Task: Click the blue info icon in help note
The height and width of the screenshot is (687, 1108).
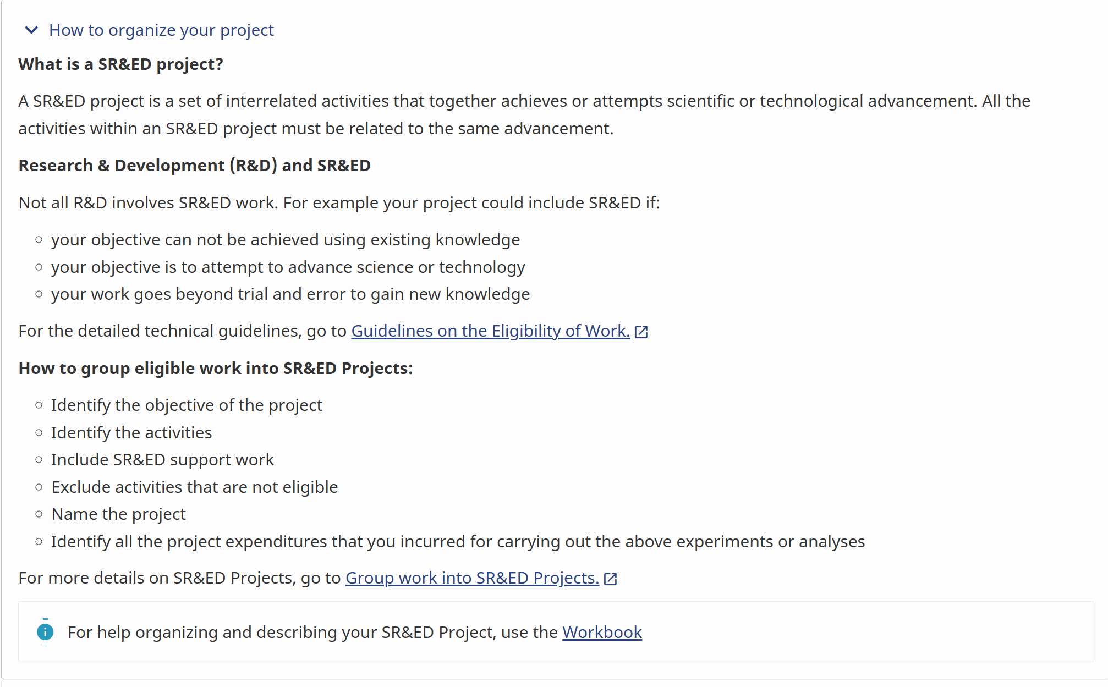Action: click(x=45, y=632)
